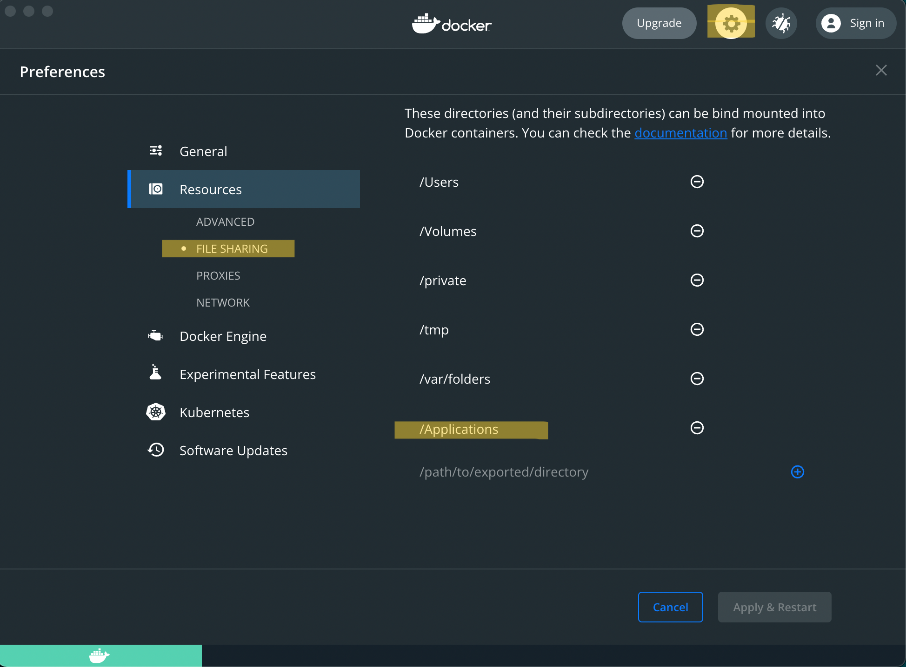906x667 pixels.
Task: Click the Cancel button
Action: (670, 607)
